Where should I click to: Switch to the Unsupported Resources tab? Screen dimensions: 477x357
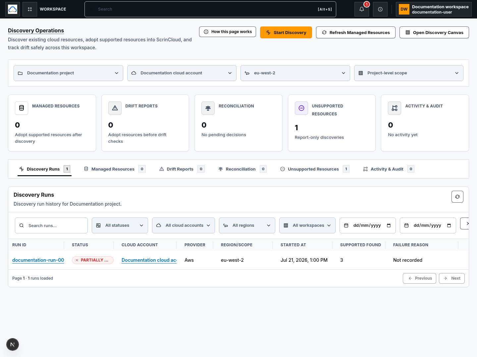point(315,169)
